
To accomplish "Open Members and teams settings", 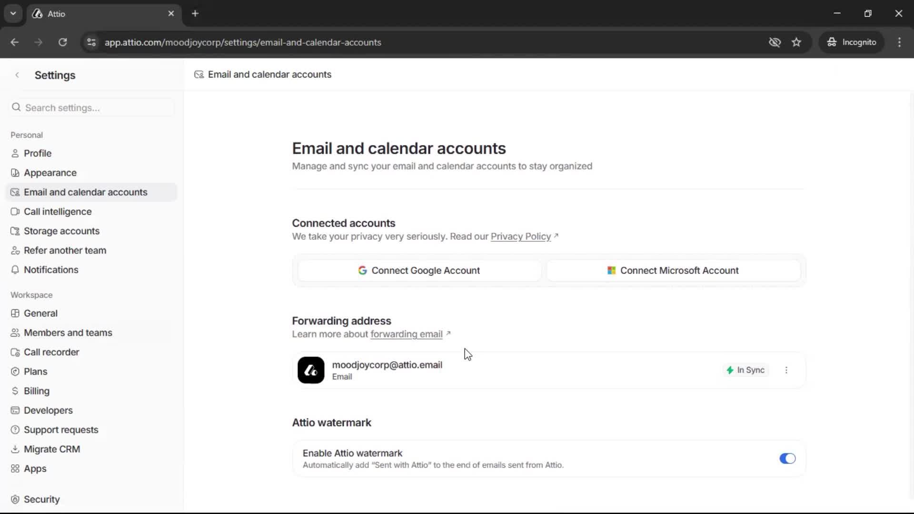I will pyautogui.click(x=68, y=332).
